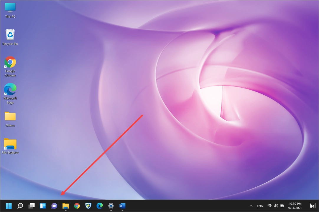This screenshot has width=319, height=212.
Task: Open Task View on taskbar
Action: coord(32,206)
